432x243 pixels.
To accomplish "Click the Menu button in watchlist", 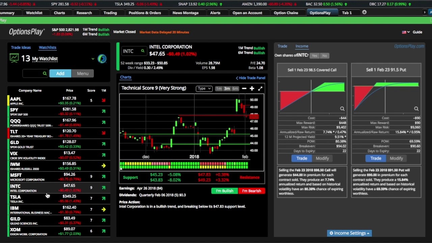I will coord(82,74).
